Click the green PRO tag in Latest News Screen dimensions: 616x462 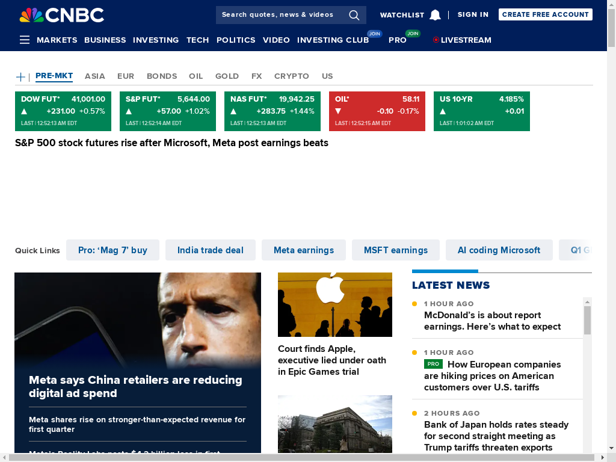(433, 364)
